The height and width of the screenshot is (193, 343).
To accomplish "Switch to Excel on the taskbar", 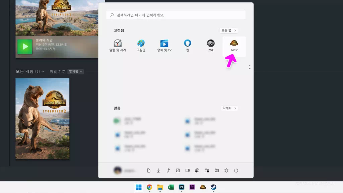I will 171,187.
